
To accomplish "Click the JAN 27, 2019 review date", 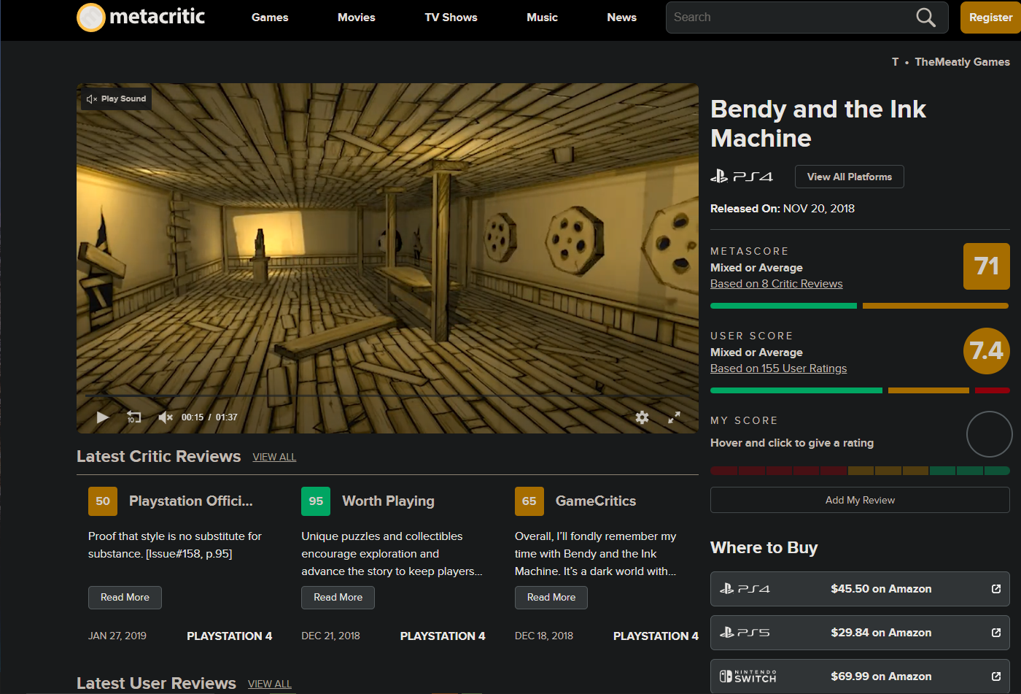I will (117, 636).
